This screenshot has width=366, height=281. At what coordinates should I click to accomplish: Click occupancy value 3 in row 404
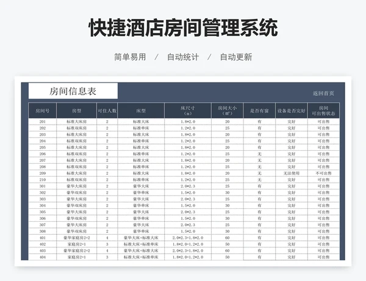point(107,257)
